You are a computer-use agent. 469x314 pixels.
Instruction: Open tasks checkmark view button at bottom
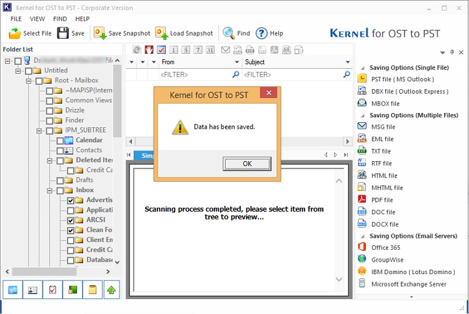coord(53,290)
